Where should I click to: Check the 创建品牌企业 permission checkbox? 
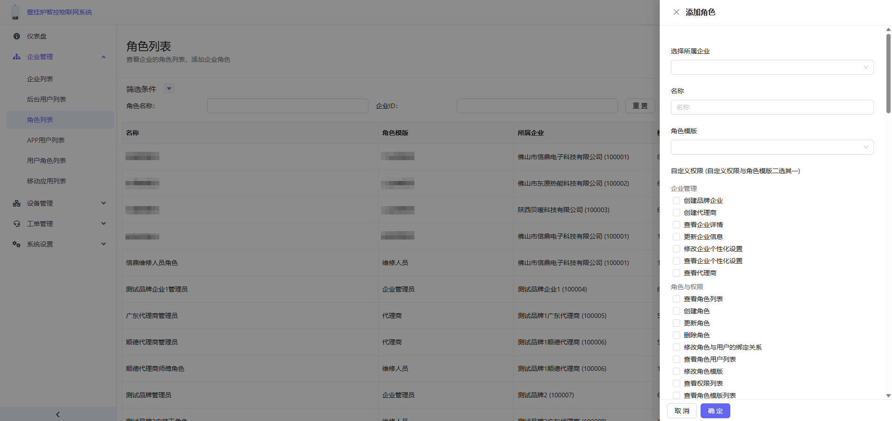point(676,201)
